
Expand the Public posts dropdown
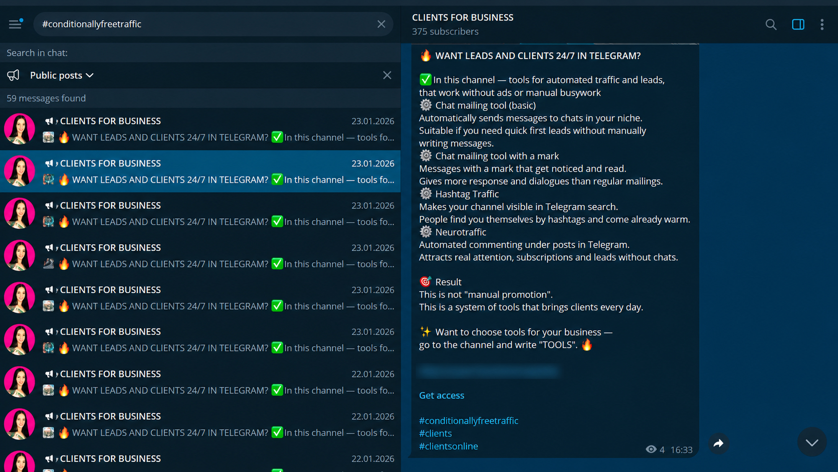point(62,75)
